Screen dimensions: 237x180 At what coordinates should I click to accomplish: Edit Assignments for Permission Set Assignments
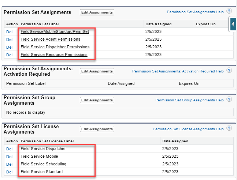point(97,12)
